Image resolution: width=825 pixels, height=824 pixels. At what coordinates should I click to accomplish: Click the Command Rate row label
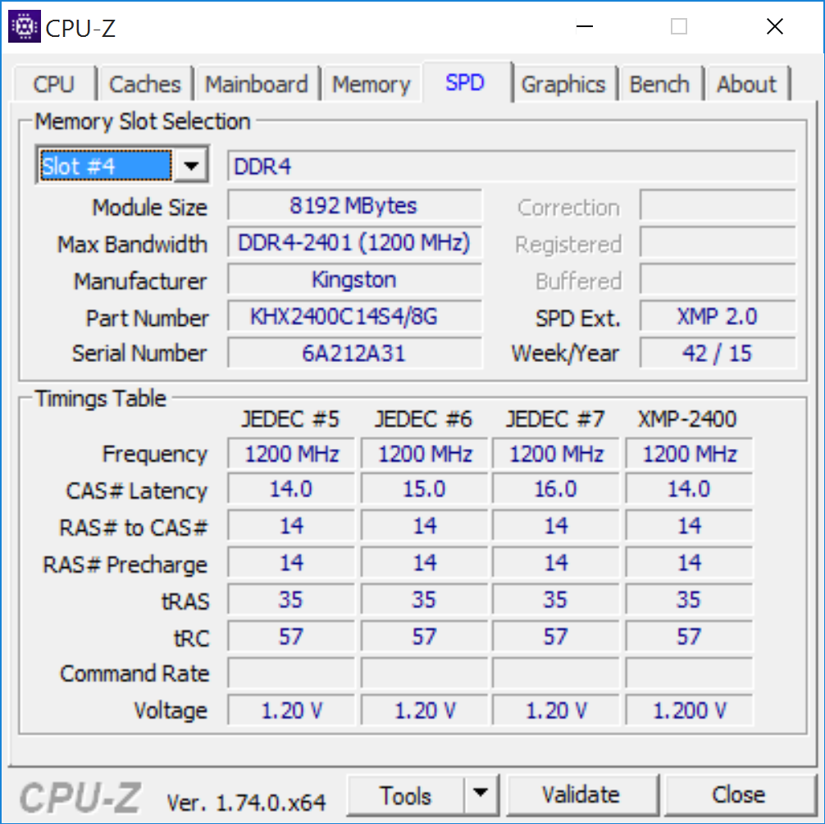[x=134, y=674]
